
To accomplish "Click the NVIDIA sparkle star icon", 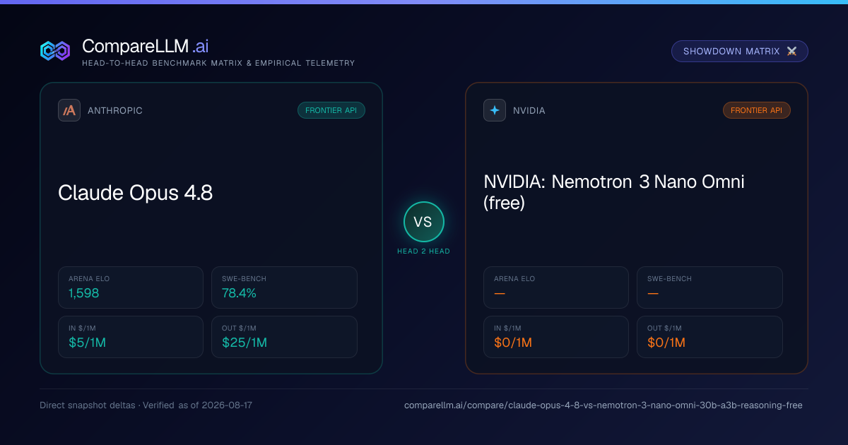I will pos(495,110).
